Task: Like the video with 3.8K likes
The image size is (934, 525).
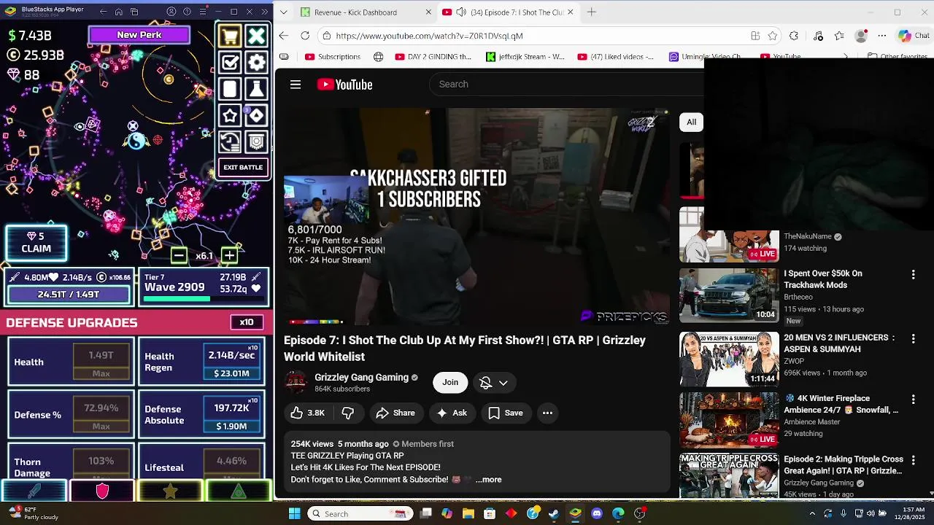Action: (x=307, y=413)
